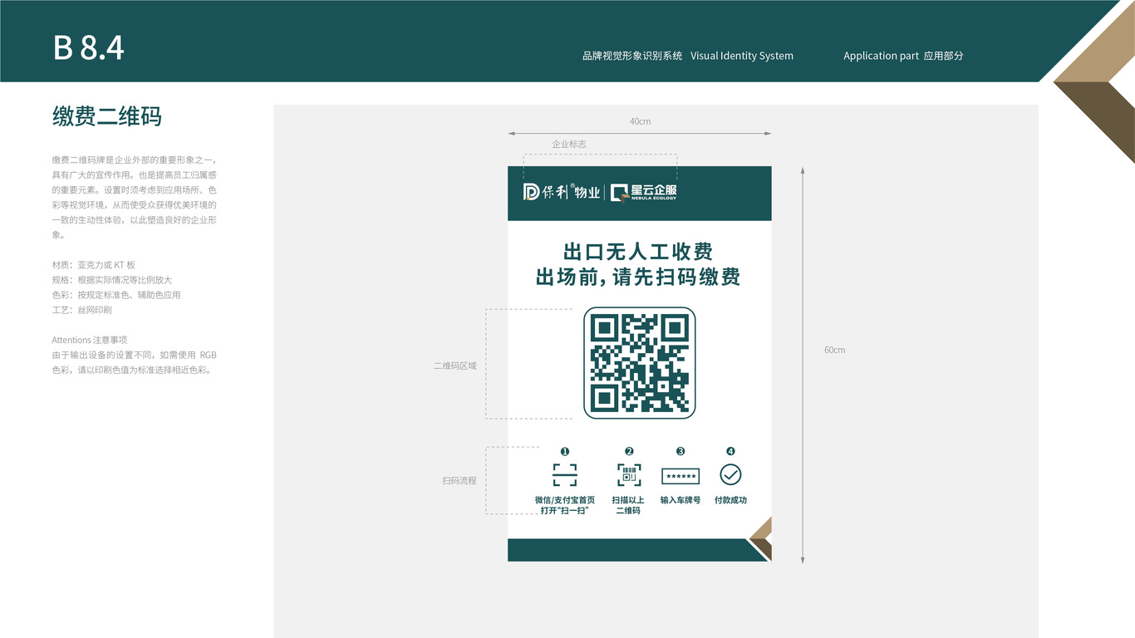Click the 出口无人工收费 headline
The width and height of the screenshot is (1135, 638).
[x=638, y=251]
